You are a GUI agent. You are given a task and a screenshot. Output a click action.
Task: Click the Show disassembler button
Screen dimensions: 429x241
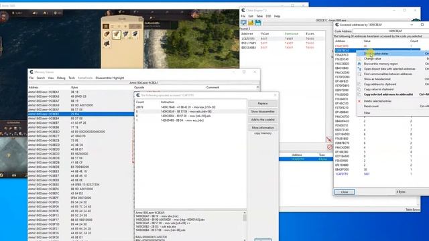(263, 112)
